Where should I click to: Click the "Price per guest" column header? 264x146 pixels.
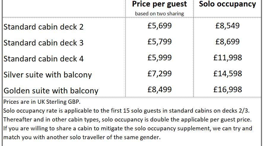coord(159,4)
